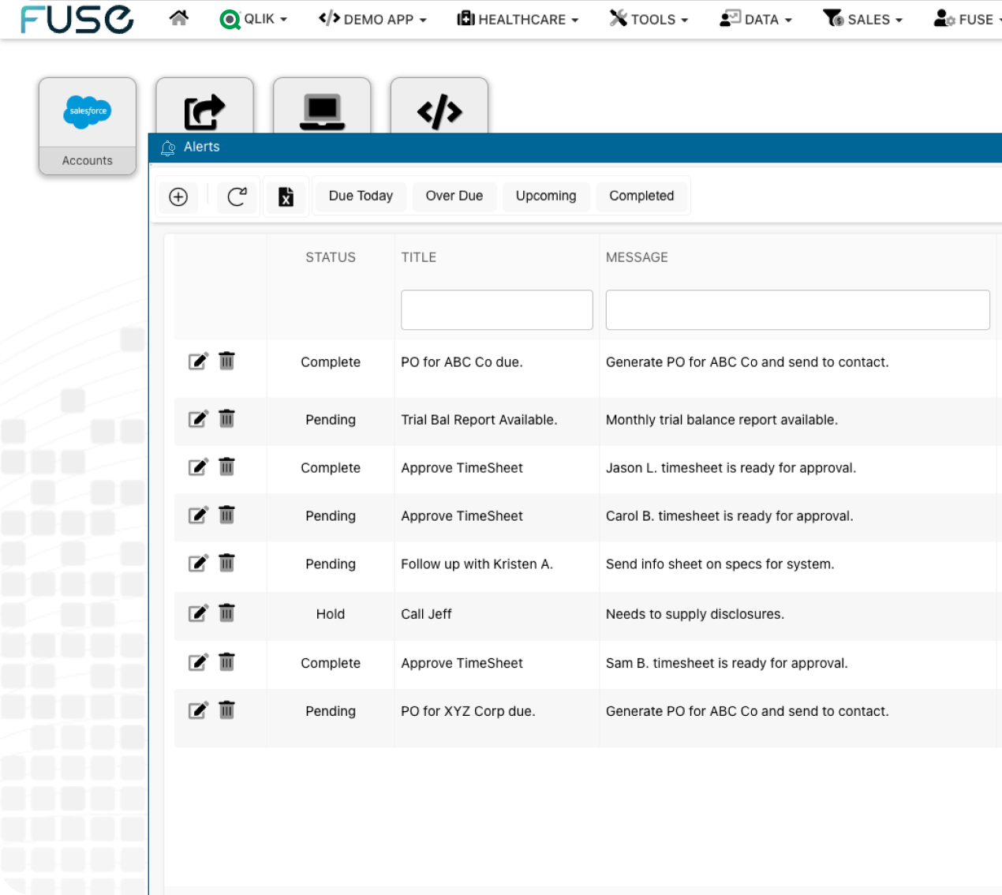
Task: Click the share export tile icon
Action: (x=204, y=111)
